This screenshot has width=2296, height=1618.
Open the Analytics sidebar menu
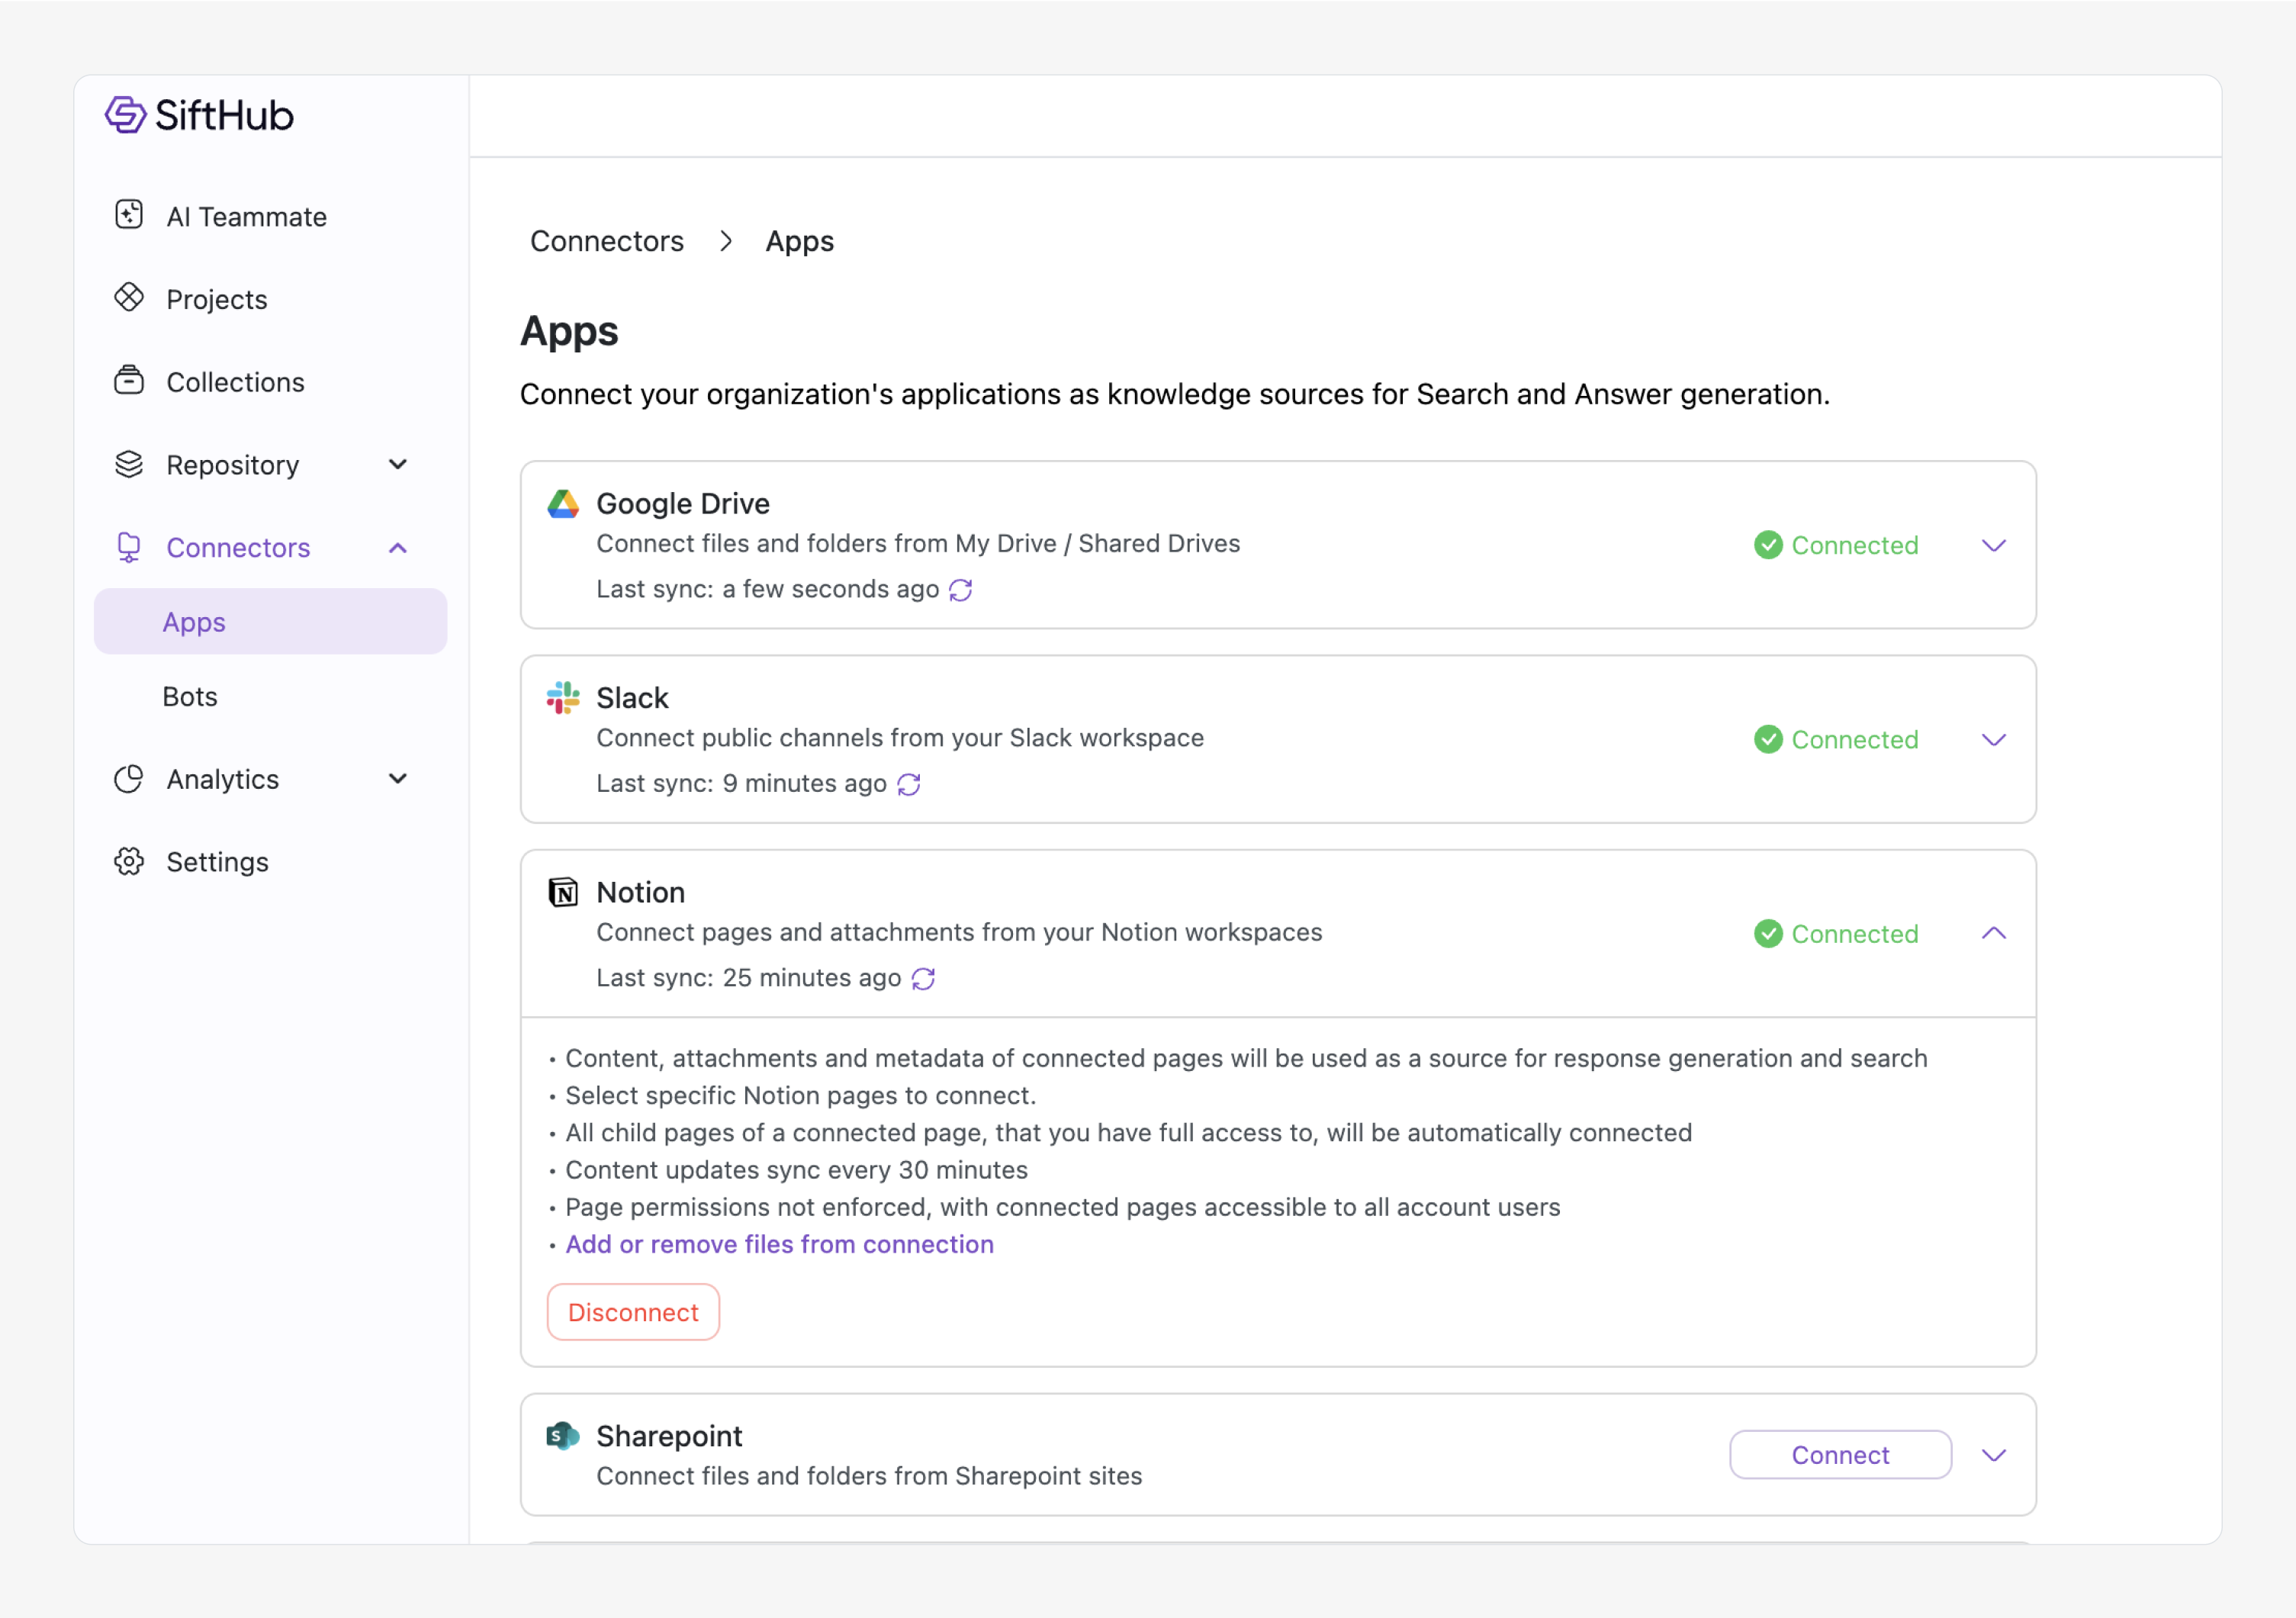pyautogui.click(x=398, y=778)
